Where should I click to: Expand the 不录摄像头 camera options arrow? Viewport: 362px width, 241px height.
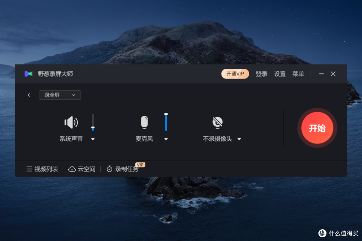[239, 139]
